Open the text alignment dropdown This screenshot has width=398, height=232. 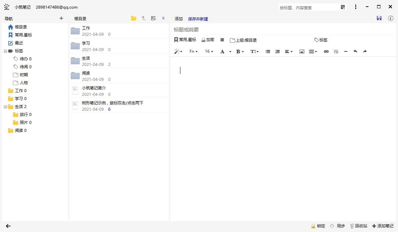point(289,51)
